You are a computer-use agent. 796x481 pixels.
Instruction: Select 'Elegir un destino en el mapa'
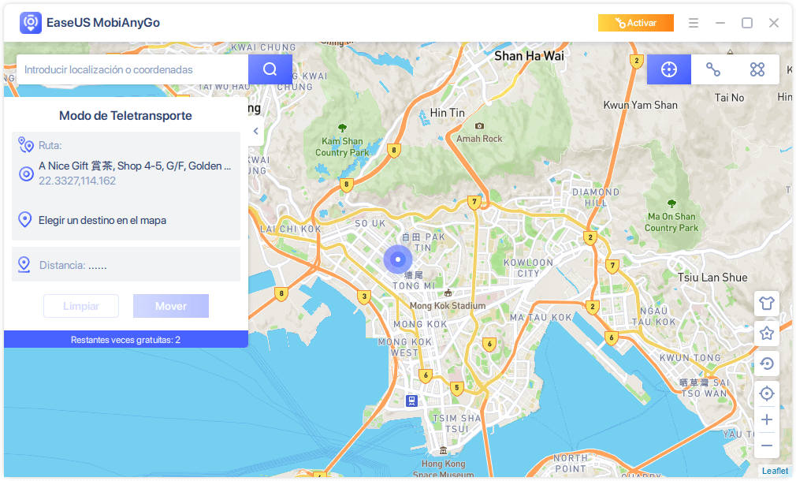(102, 220)
